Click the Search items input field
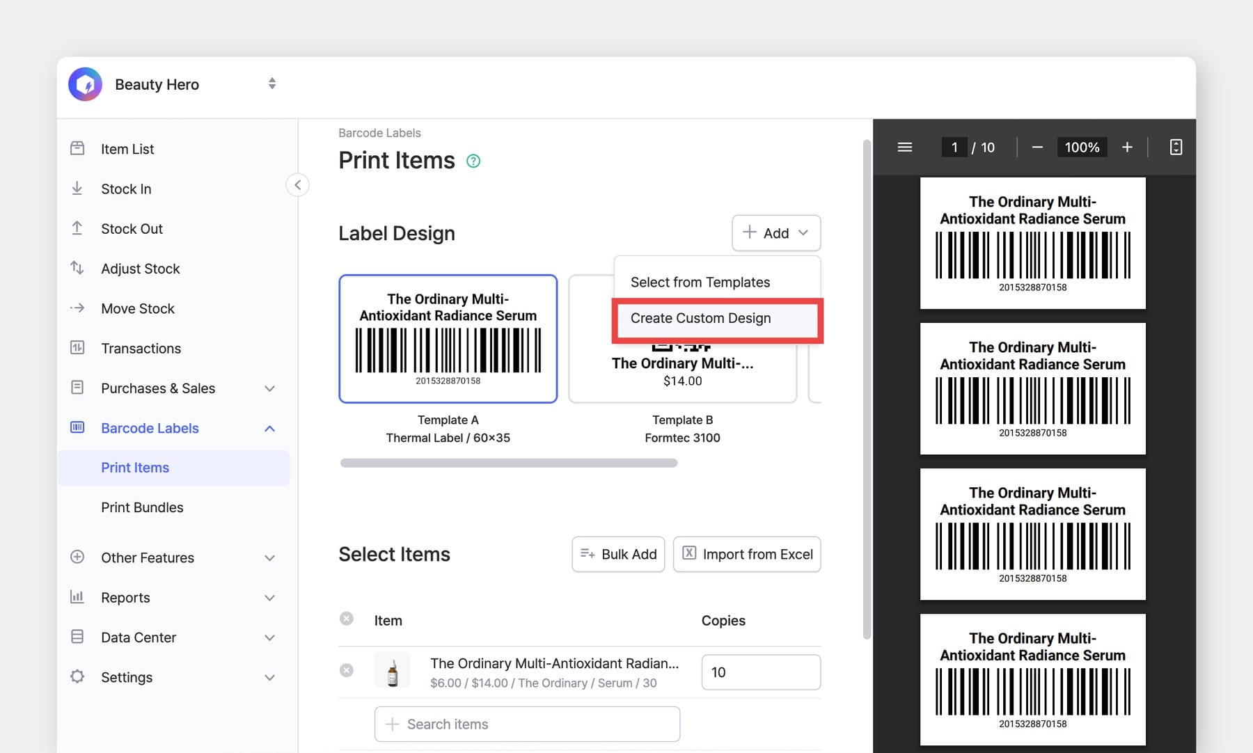 tap(527, 724)
